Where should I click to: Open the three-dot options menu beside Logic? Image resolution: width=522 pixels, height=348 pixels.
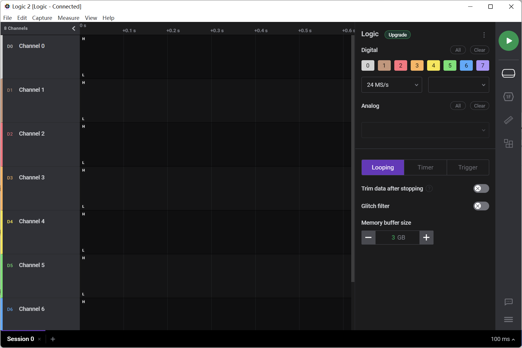(x=484, y=35)
